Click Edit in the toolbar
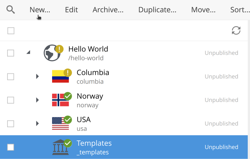Screen dimensions: 250x159 [71, 10]
